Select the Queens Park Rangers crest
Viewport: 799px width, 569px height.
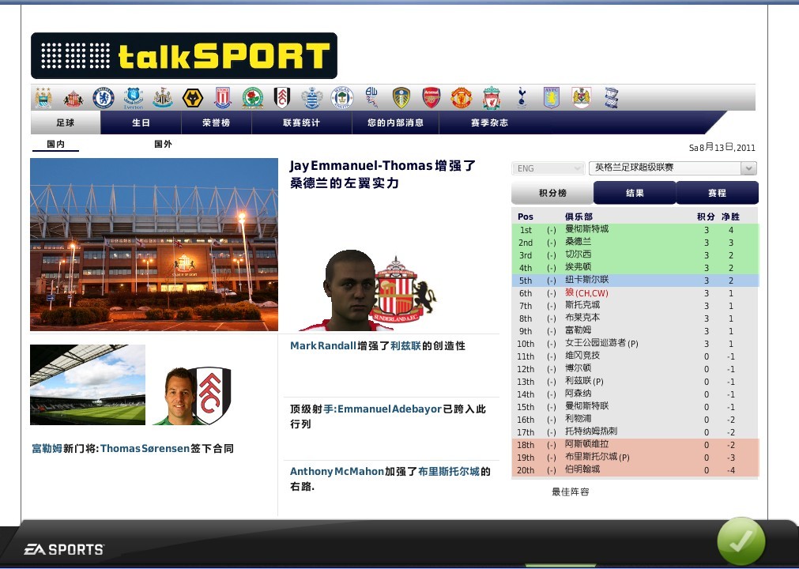[312, 98]
